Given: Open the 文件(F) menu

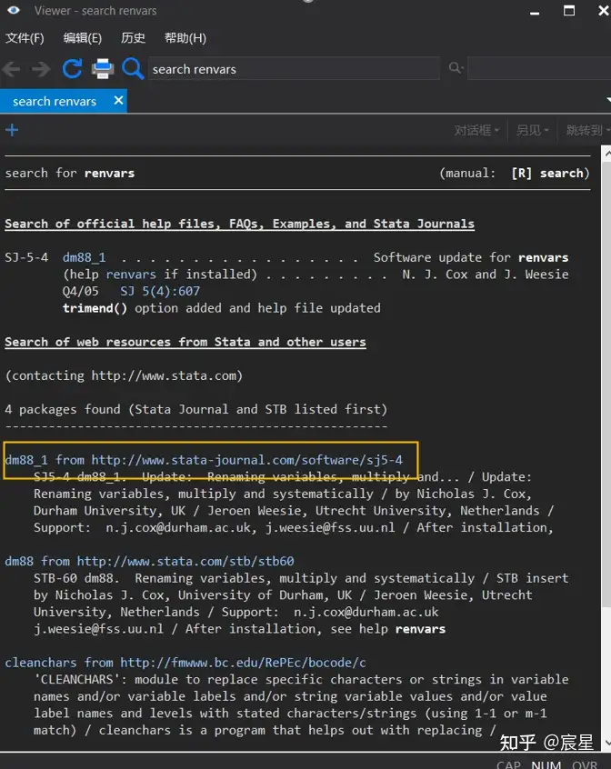Looking at the screenshot, I should [25, 38].
